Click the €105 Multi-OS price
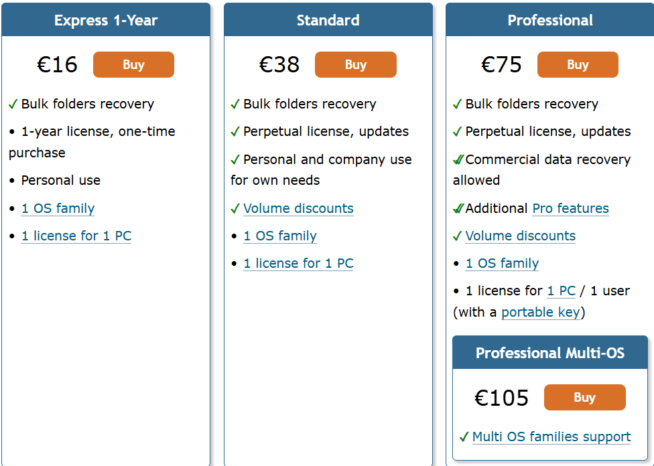Image resolution: width=654 pixels, height=466 pixels. coord(501,398)
